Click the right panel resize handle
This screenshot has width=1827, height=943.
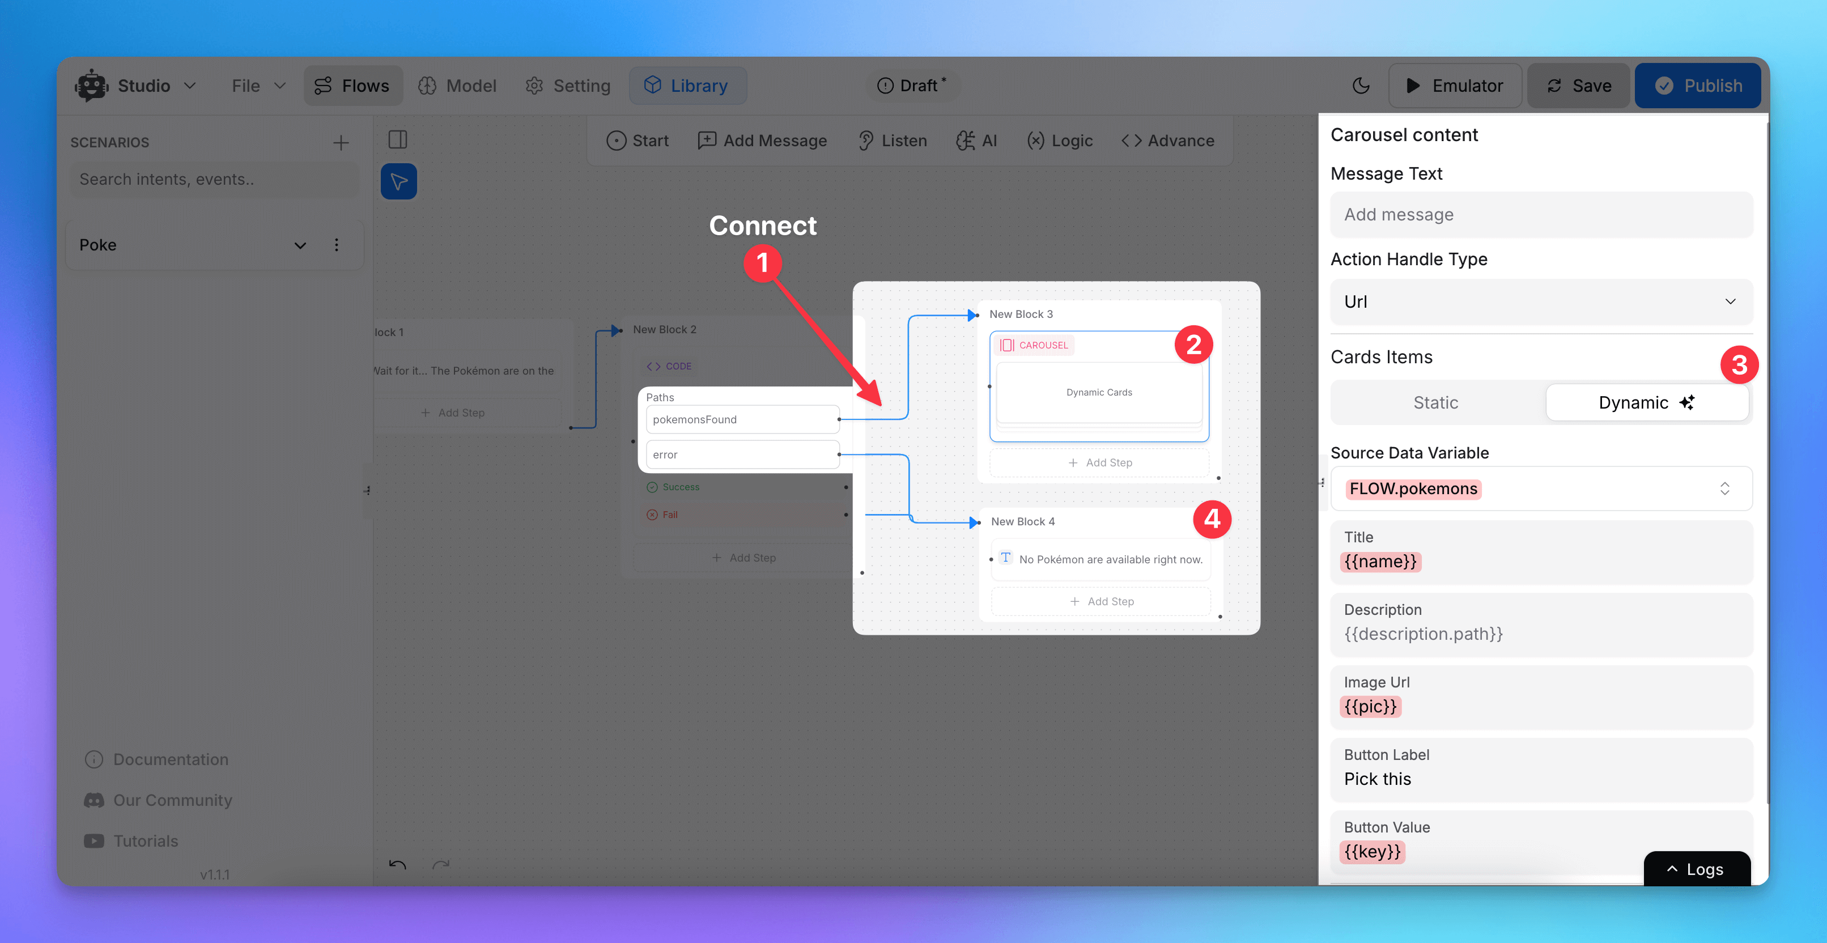(x=1322, y=483)
